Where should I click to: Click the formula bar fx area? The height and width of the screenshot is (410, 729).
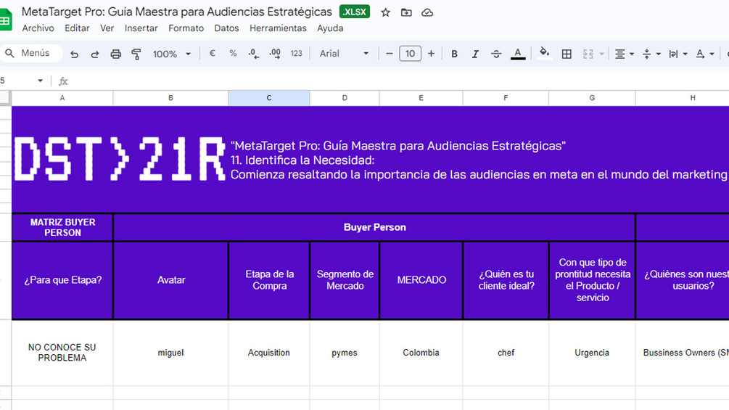point(63,81)
